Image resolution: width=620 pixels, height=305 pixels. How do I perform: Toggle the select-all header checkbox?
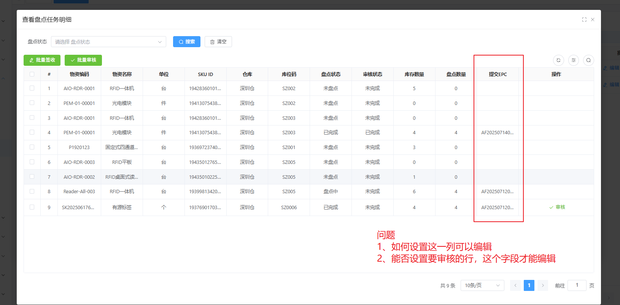coord(32,74)
